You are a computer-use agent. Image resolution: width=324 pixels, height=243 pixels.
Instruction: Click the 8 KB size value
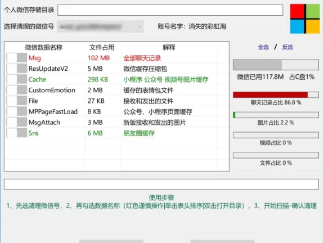tap(94, 111)
